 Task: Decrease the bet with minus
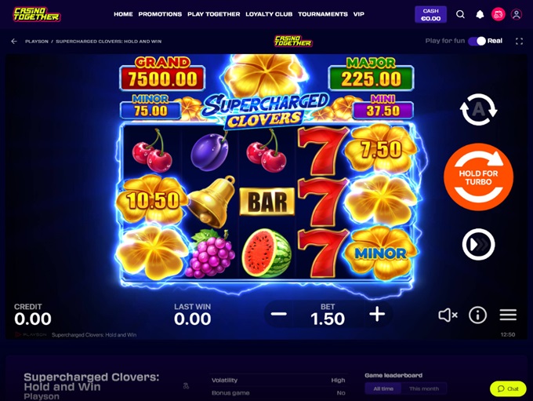pos(279,314)
